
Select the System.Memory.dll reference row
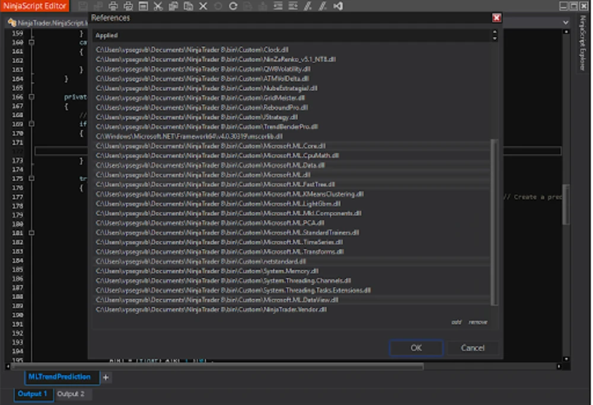coord(291,271)
